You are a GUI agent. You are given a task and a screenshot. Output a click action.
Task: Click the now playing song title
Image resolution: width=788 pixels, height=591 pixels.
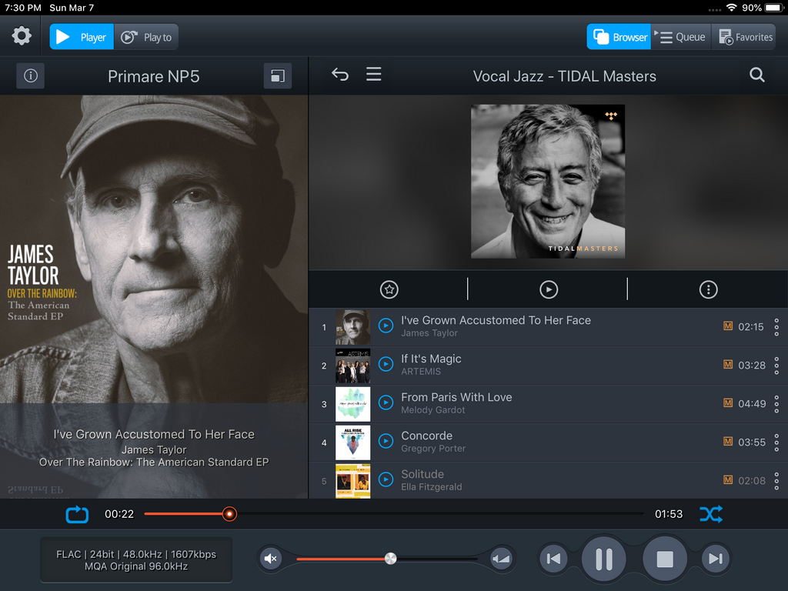coord(154,434)
